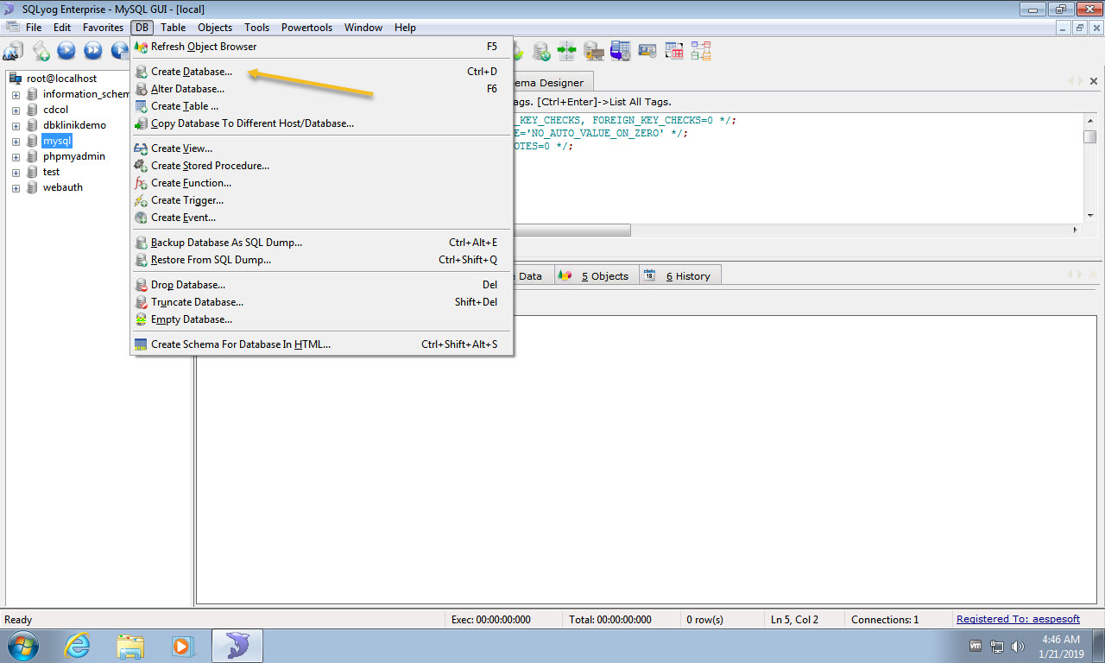Click the Registered To: aespesoft link
The width and height of the screenshot is (1105, 663).
(x=1018, y=619)
